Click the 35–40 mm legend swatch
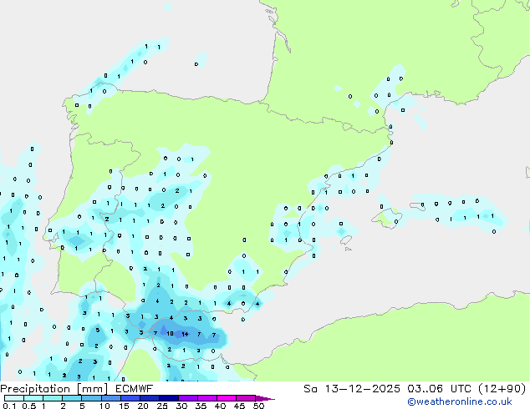530x409 pixels. click(x=206, y=398)
